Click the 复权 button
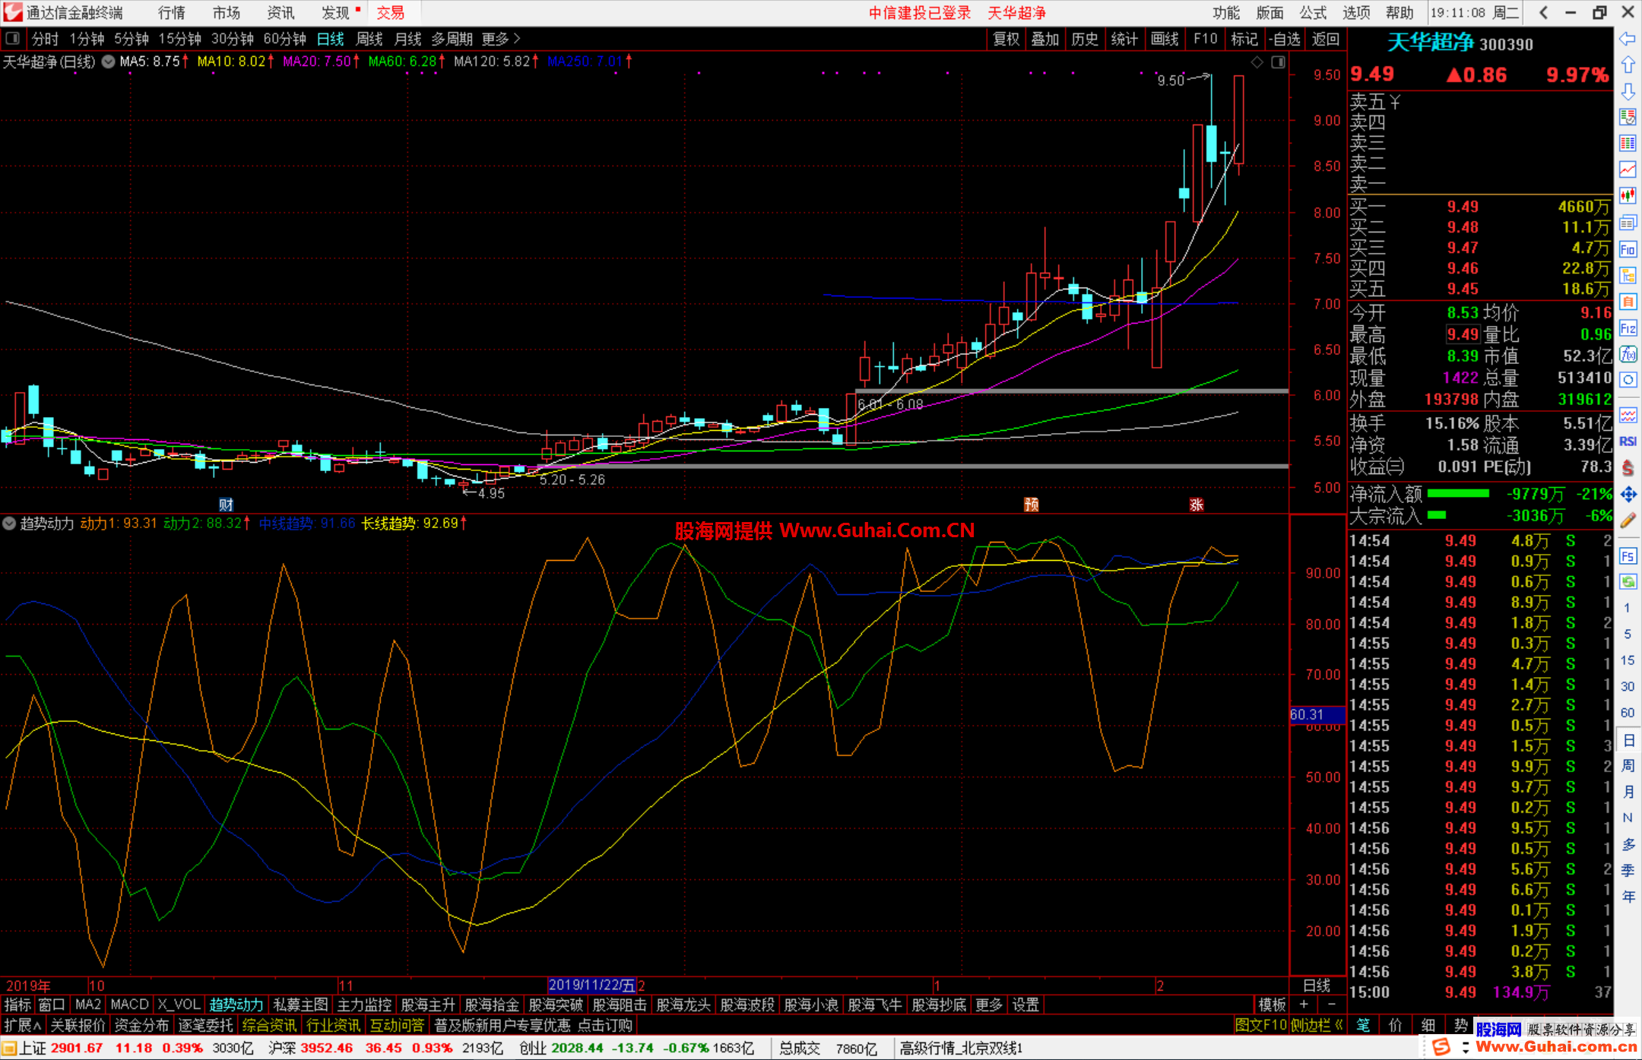 (x=1006, y=39)
